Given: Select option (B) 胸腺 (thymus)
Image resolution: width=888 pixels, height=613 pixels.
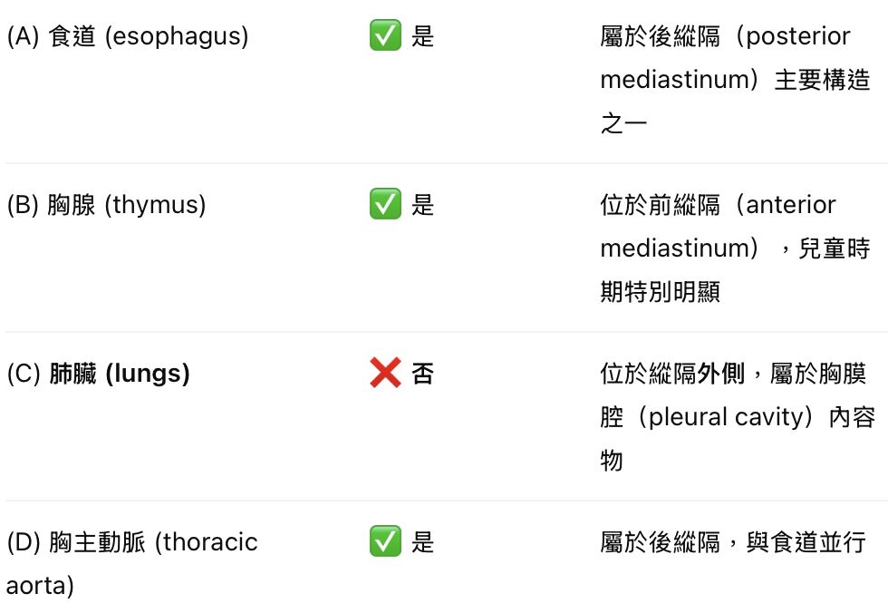Looking at the screenshot, I should (107, 205).
